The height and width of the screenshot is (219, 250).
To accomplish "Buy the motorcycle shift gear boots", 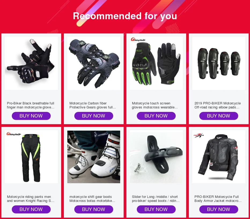I will (94, 209).
